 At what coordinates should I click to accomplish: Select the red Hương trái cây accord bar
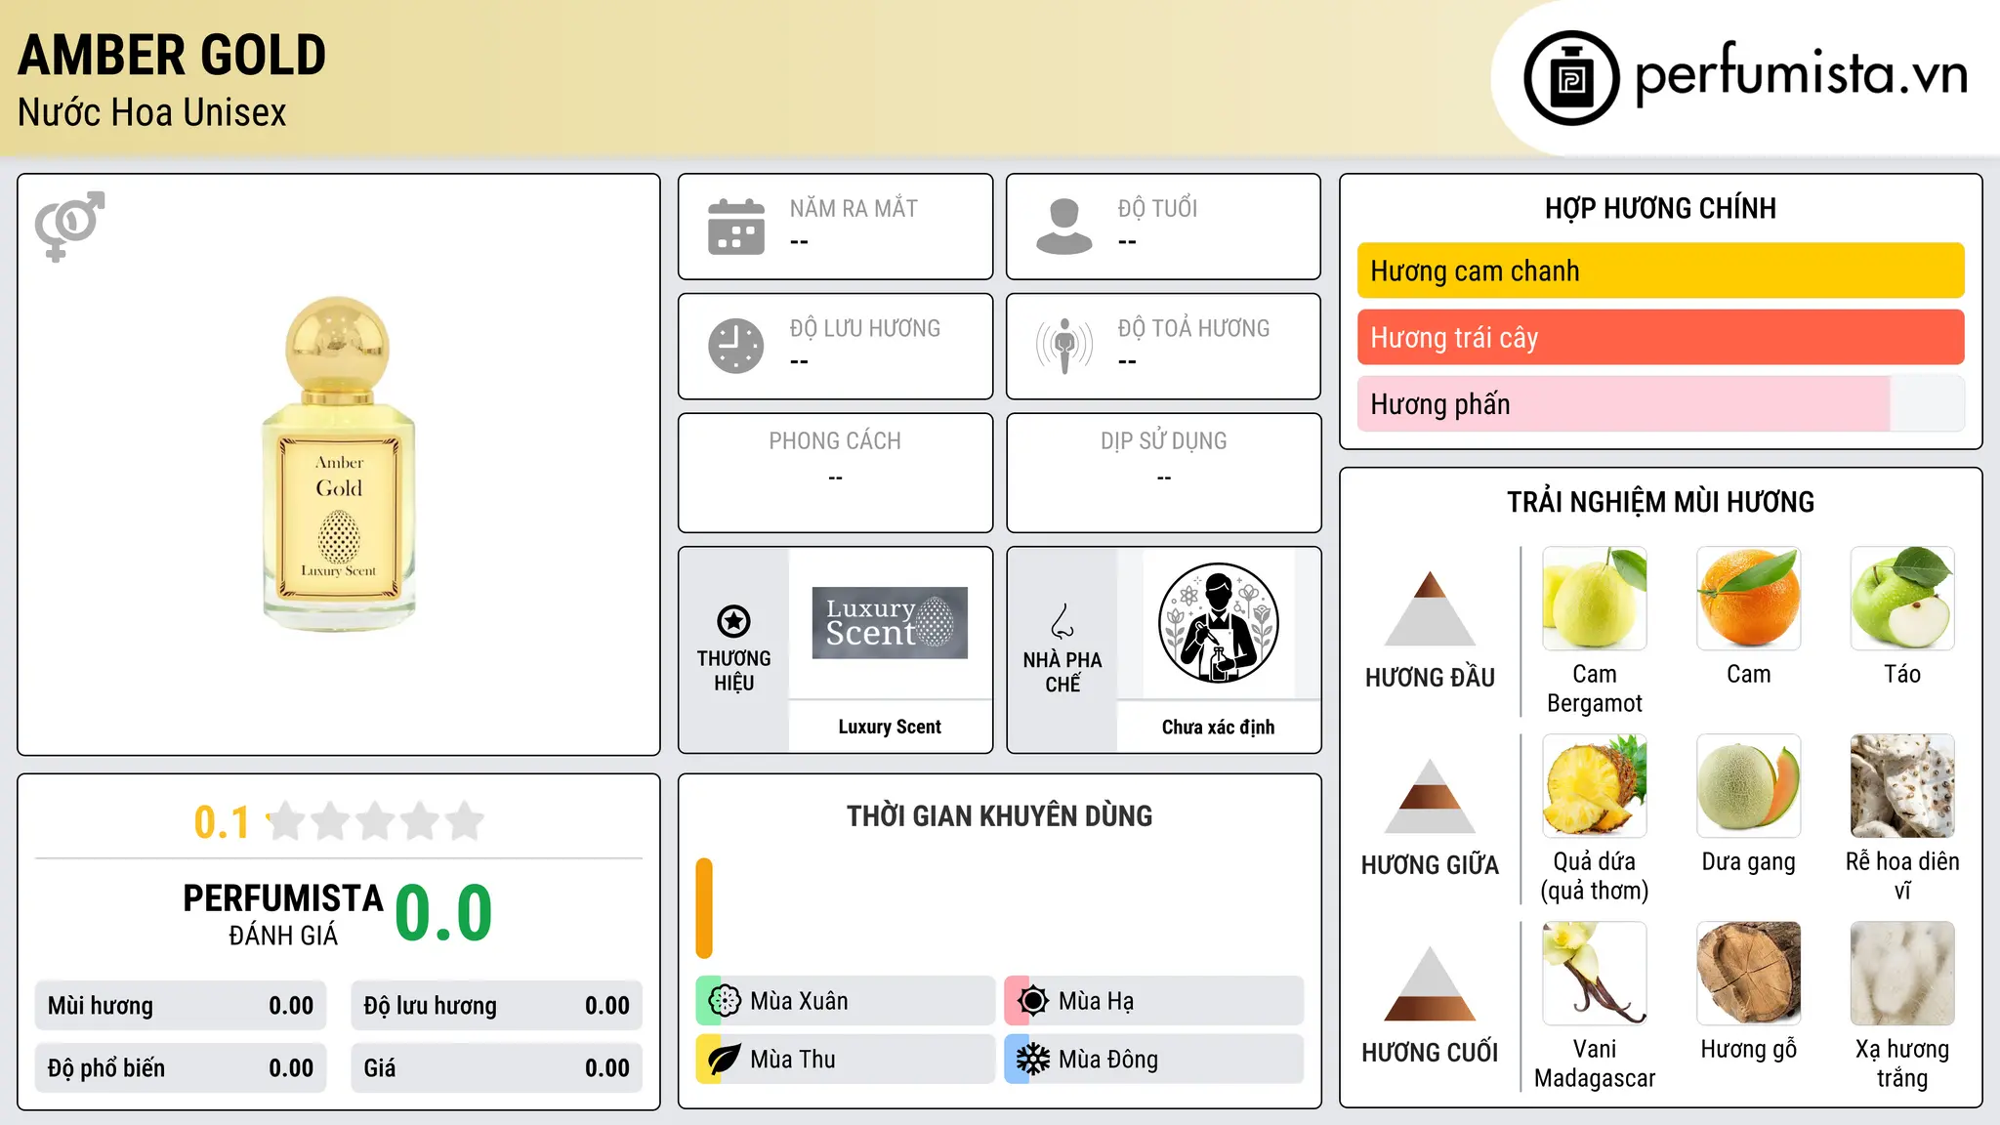1660,337
